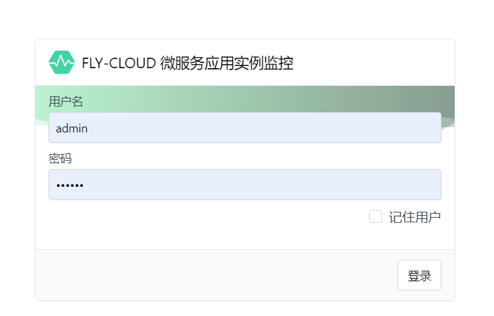Click the 密码 field label
This screenshot has height=316, width=494.
click(60, 159)
